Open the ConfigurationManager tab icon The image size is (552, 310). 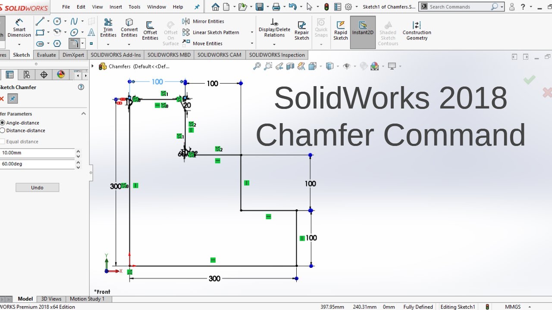click(27, 75)
